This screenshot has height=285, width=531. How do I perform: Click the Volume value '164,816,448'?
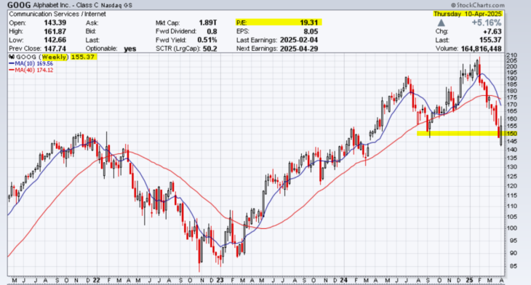coord(481,49)
